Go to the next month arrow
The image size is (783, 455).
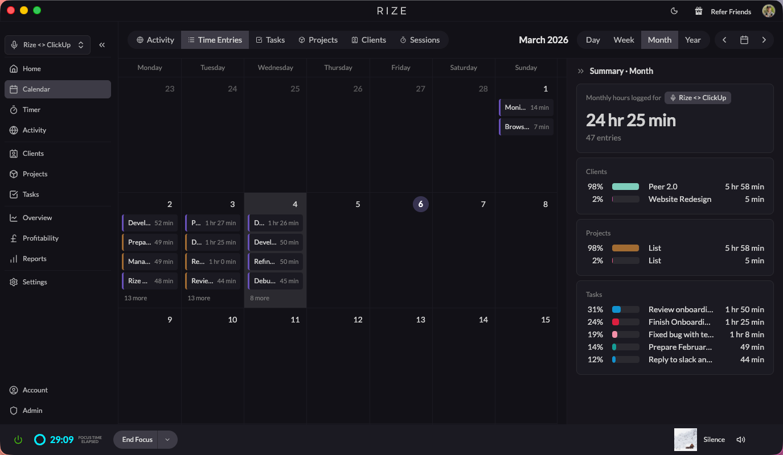point(764,40)
